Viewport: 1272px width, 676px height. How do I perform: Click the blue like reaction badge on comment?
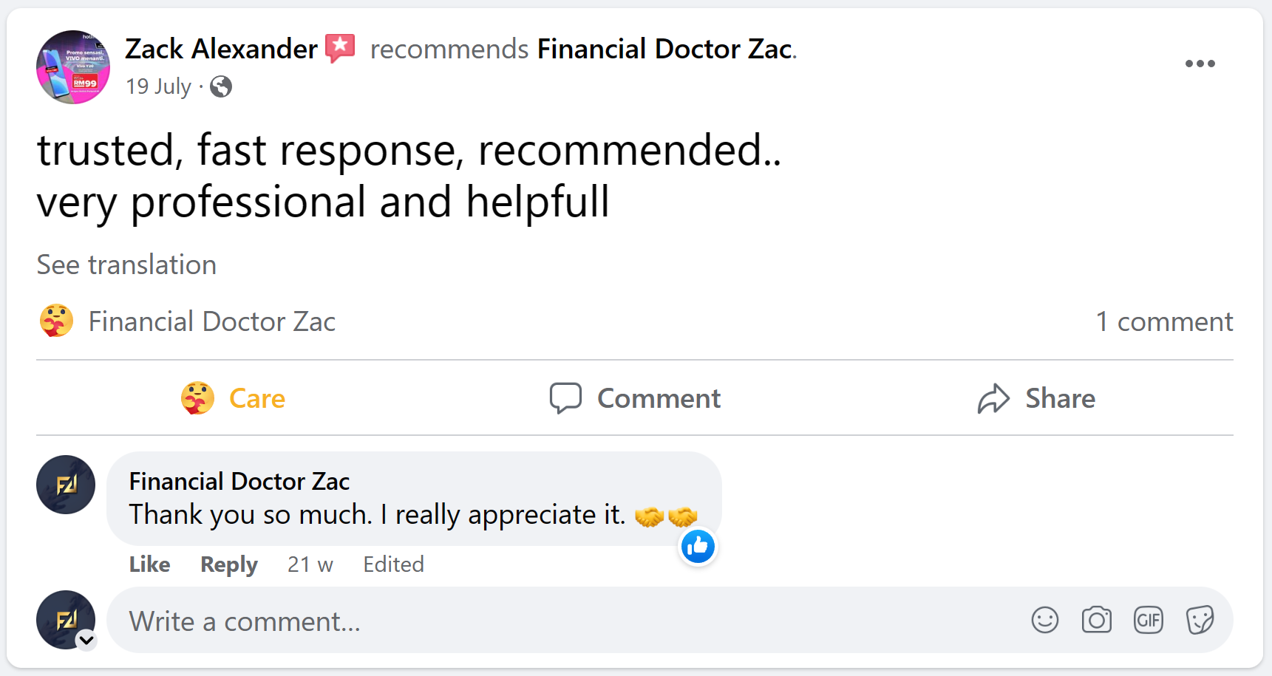[698, 547]
